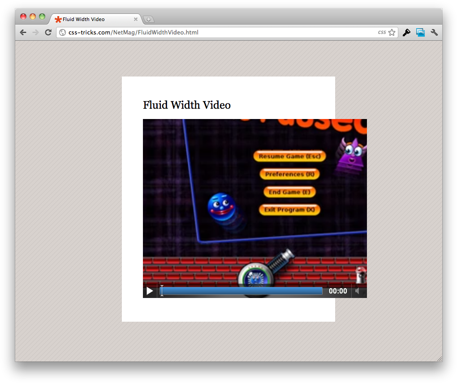Click the Resume Game (Esc) button
The image size is (457, 383).
289,156
